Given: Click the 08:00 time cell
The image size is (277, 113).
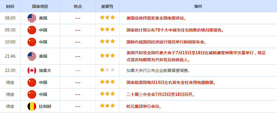Looking at the screenshot, I should (10, 18).
